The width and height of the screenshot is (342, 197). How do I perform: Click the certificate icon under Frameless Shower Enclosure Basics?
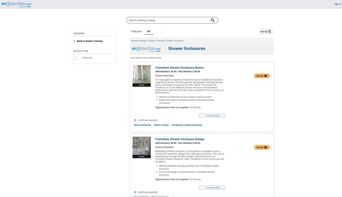[135, 120]
